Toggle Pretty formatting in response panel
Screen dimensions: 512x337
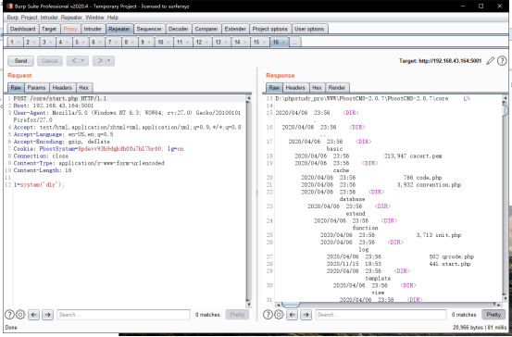(x=493, y=315)
